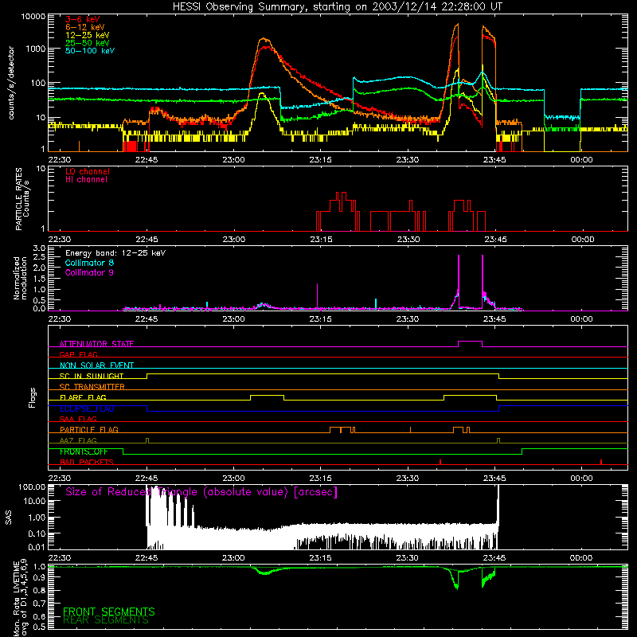Click the PARTICLE FLAG label
637x637 pixels.
[x=89, y=429]
